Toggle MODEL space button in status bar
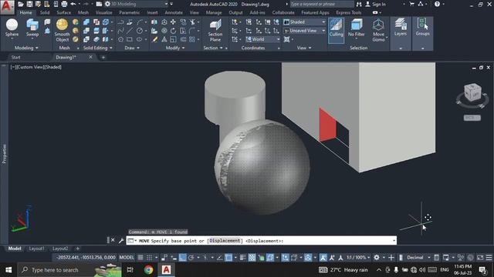 (x=127, y=258)
